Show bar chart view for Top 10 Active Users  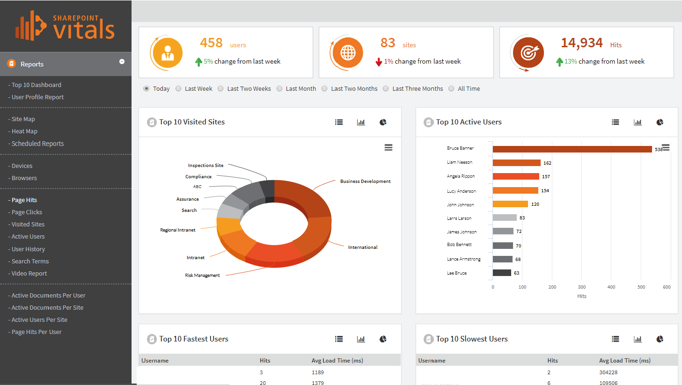638,122
